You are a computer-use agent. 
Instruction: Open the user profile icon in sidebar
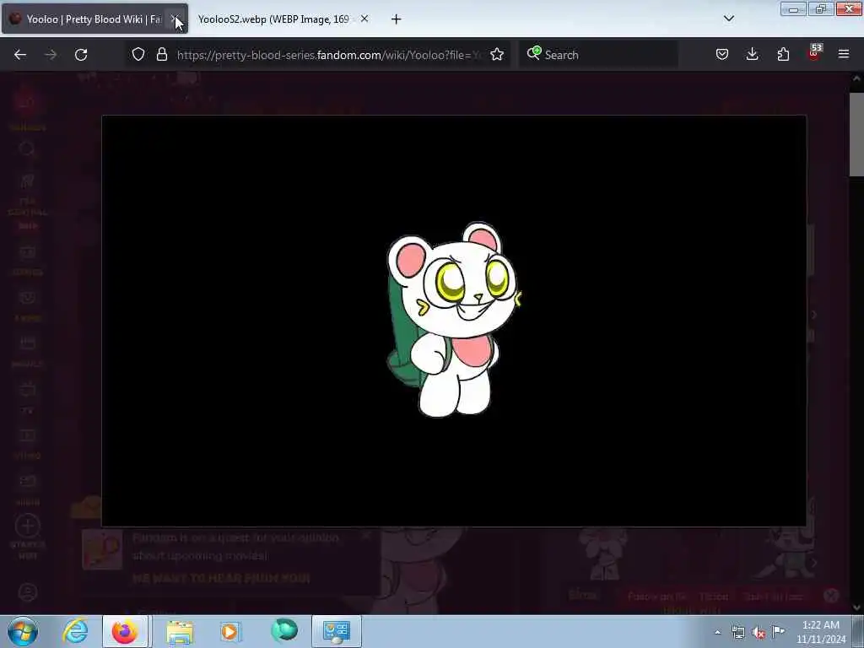coord(27,592)
